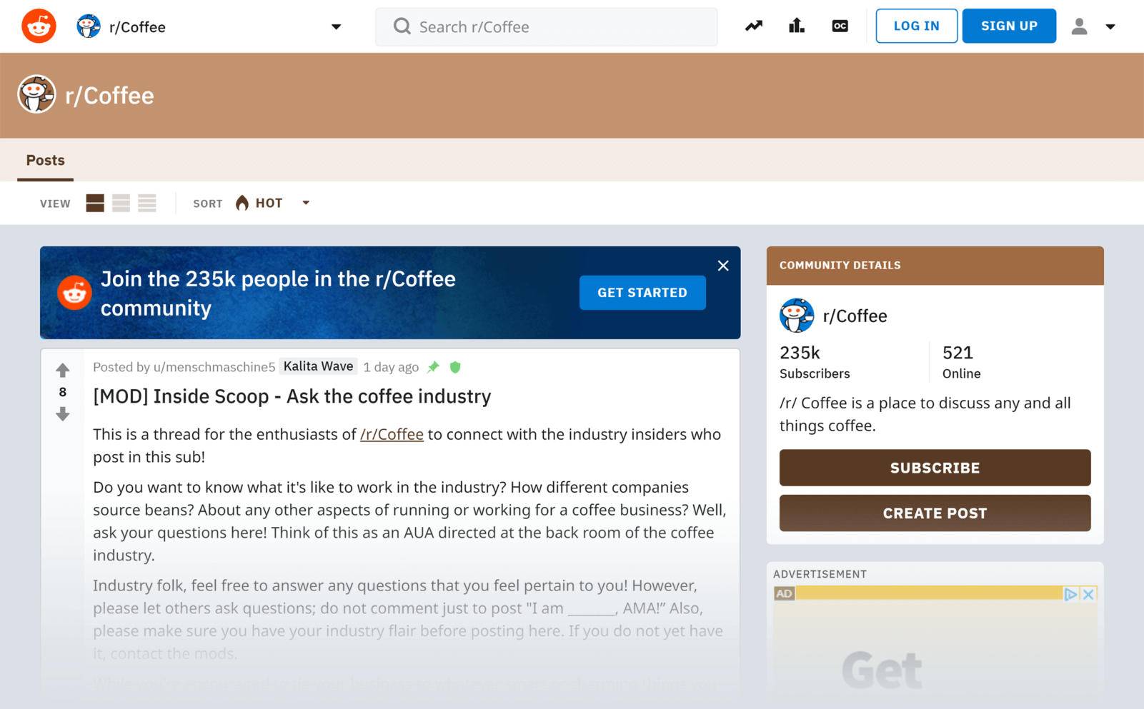Open the Reddit home logo
1144x709 pixels.
pos(39,26)
